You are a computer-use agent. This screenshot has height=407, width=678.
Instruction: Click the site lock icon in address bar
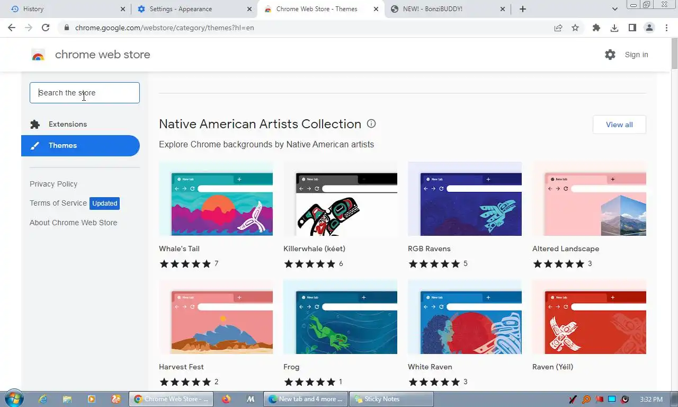pyautogui.click(x=66, y=28)
